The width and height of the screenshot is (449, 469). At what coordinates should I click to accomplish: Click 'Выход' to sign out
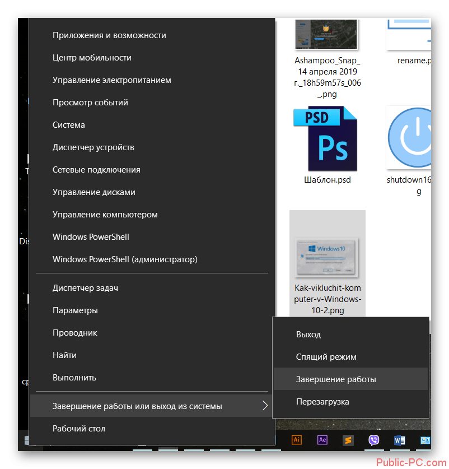(x=308, y=335)
